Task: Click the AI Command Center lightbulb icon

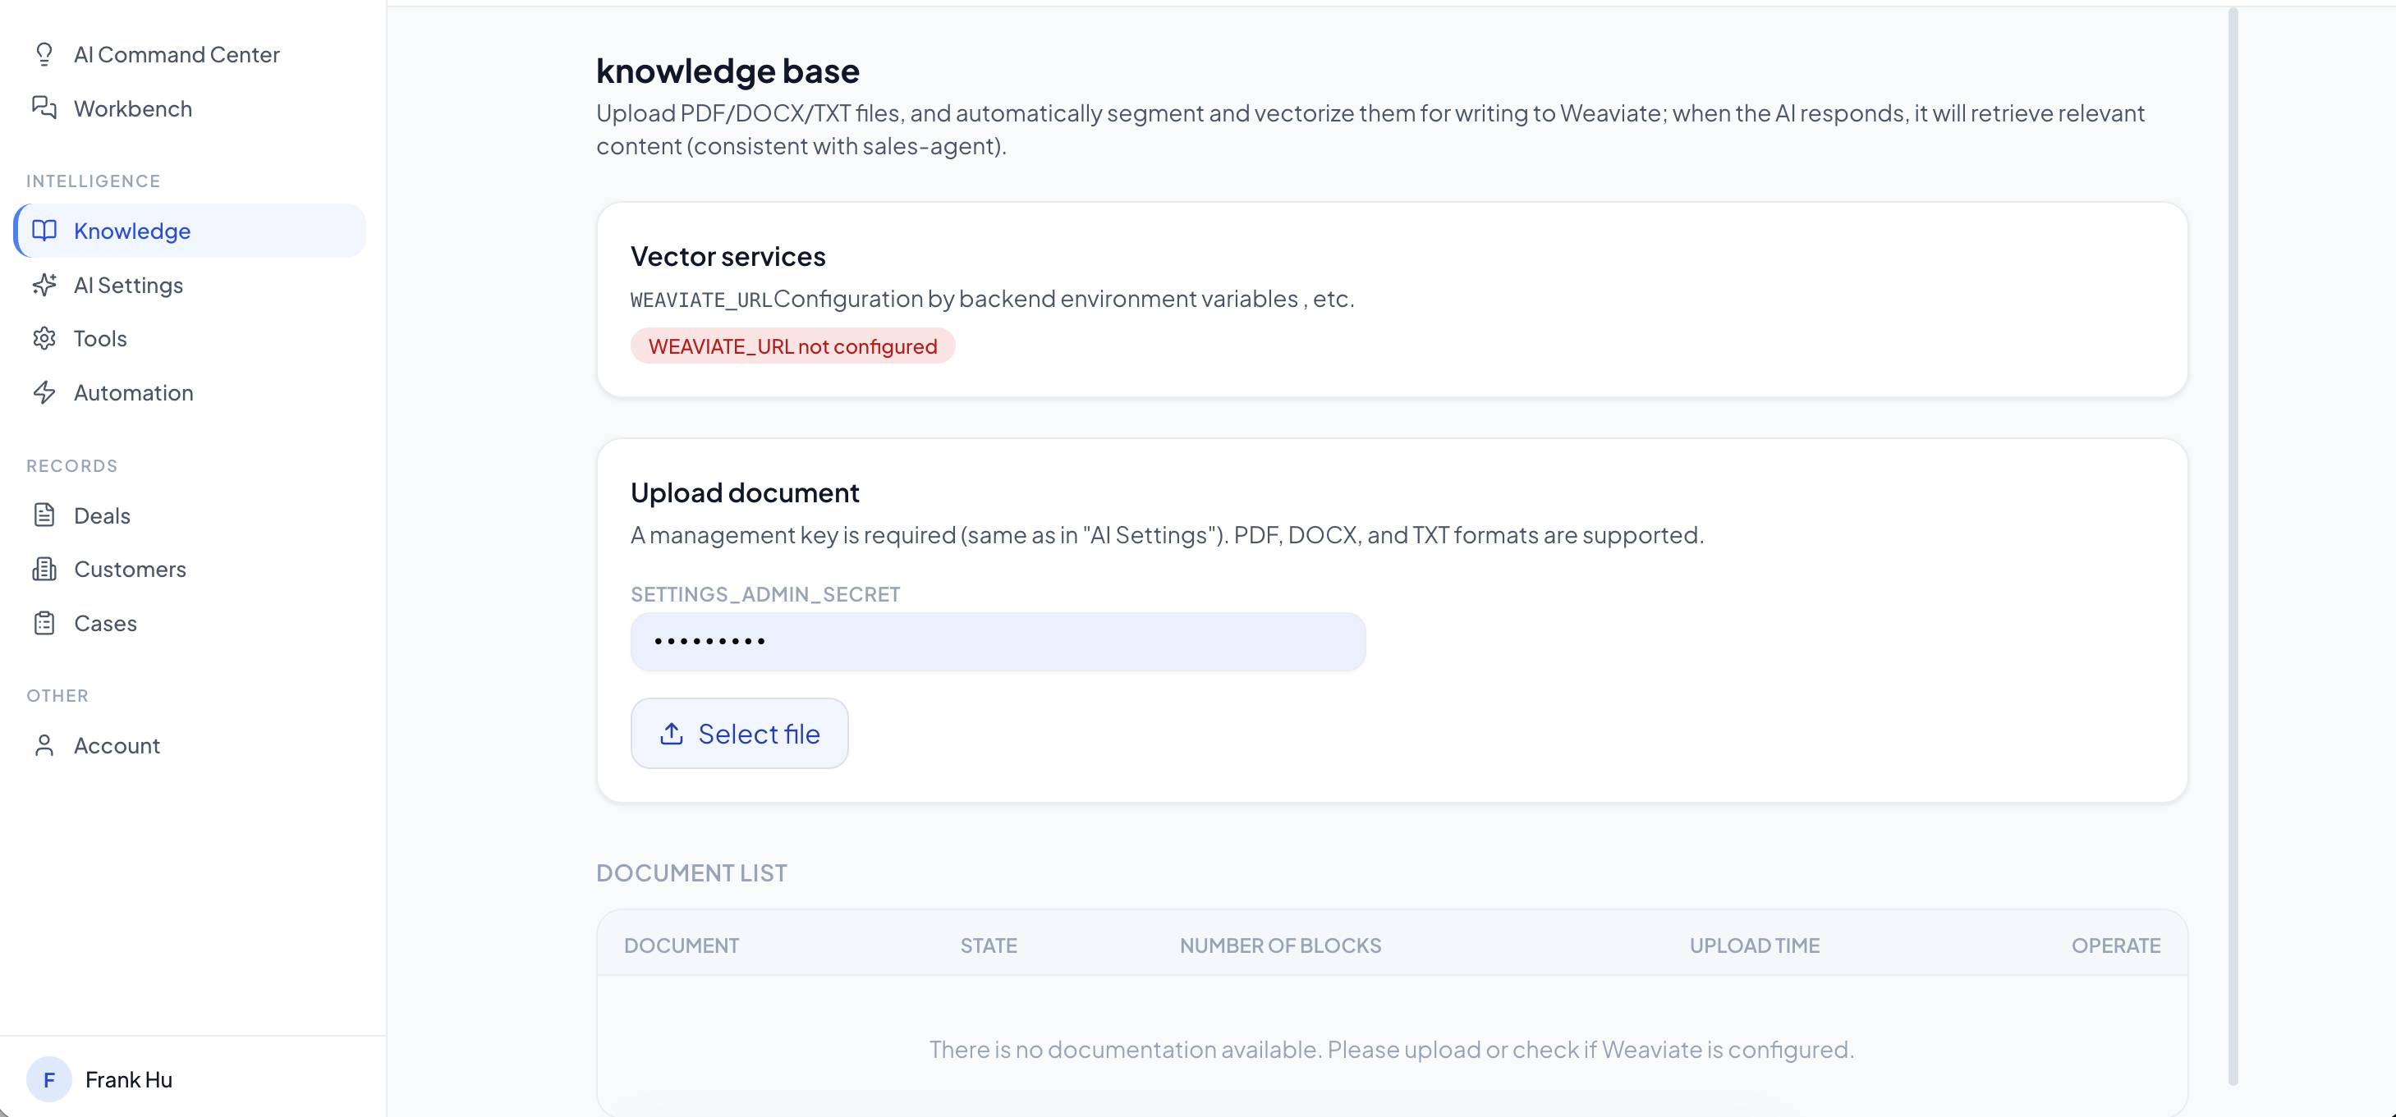Action: point(44,55)
